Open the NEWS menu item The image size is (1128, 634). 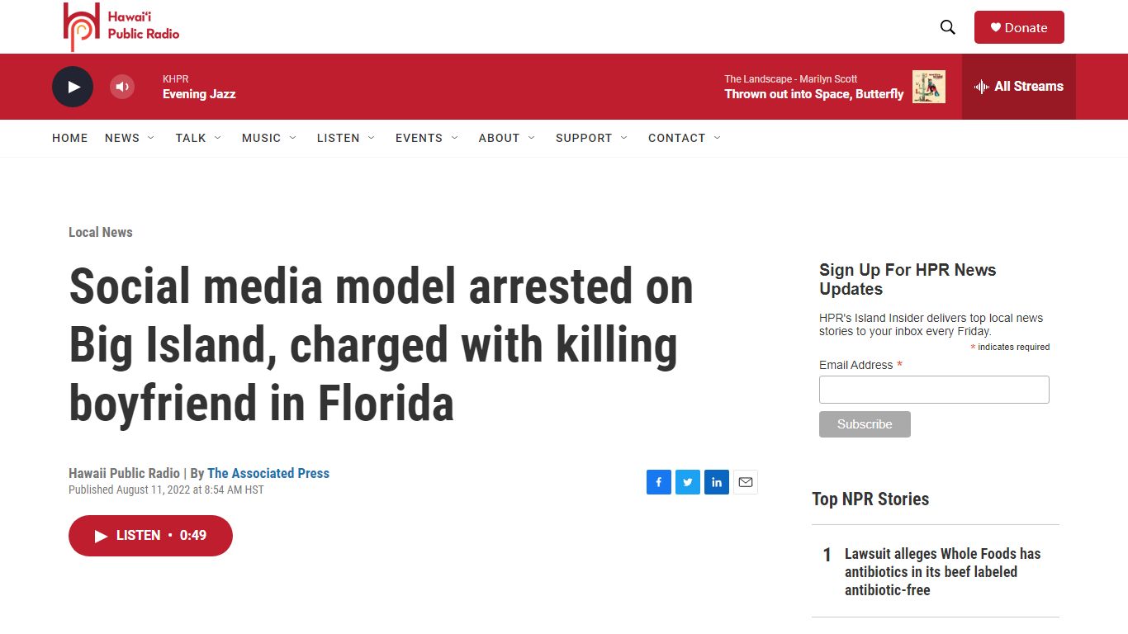pyautogui.click(x=122, y=138)
